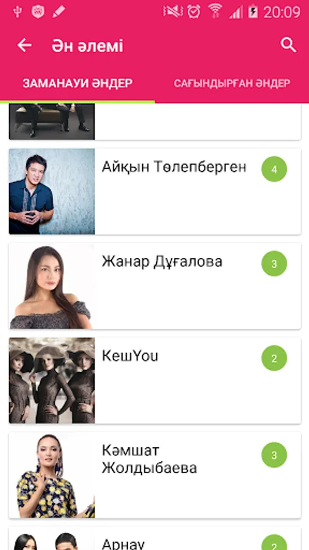The width and height of the screenshot is (309, 550).
Task: Tap Жанар Дұғалова's green count badge
Action: [274, 264]
